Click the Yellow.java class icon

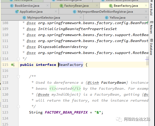pos(107,18)
